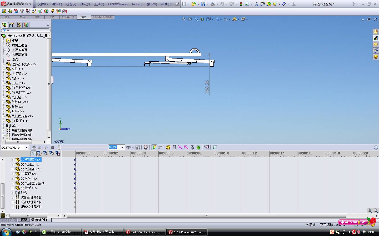Switch to the COSMOSWorks command tab
Screen dimensions: 379x236
click(103, 17)
